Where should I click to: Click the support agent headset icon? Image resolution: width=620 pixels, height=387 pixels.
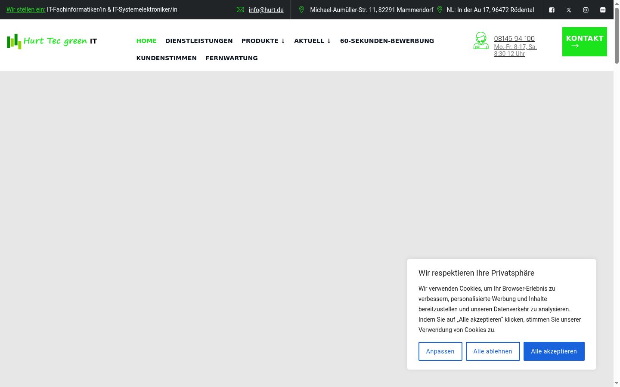tap(481, 40)
